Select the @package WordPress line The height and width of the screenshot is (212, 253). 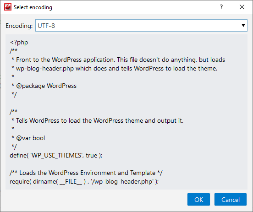(44, 86)
